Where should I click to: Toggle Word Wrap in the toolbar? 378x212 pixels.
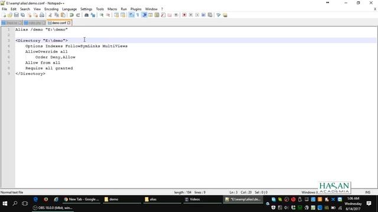pos(131,15)
